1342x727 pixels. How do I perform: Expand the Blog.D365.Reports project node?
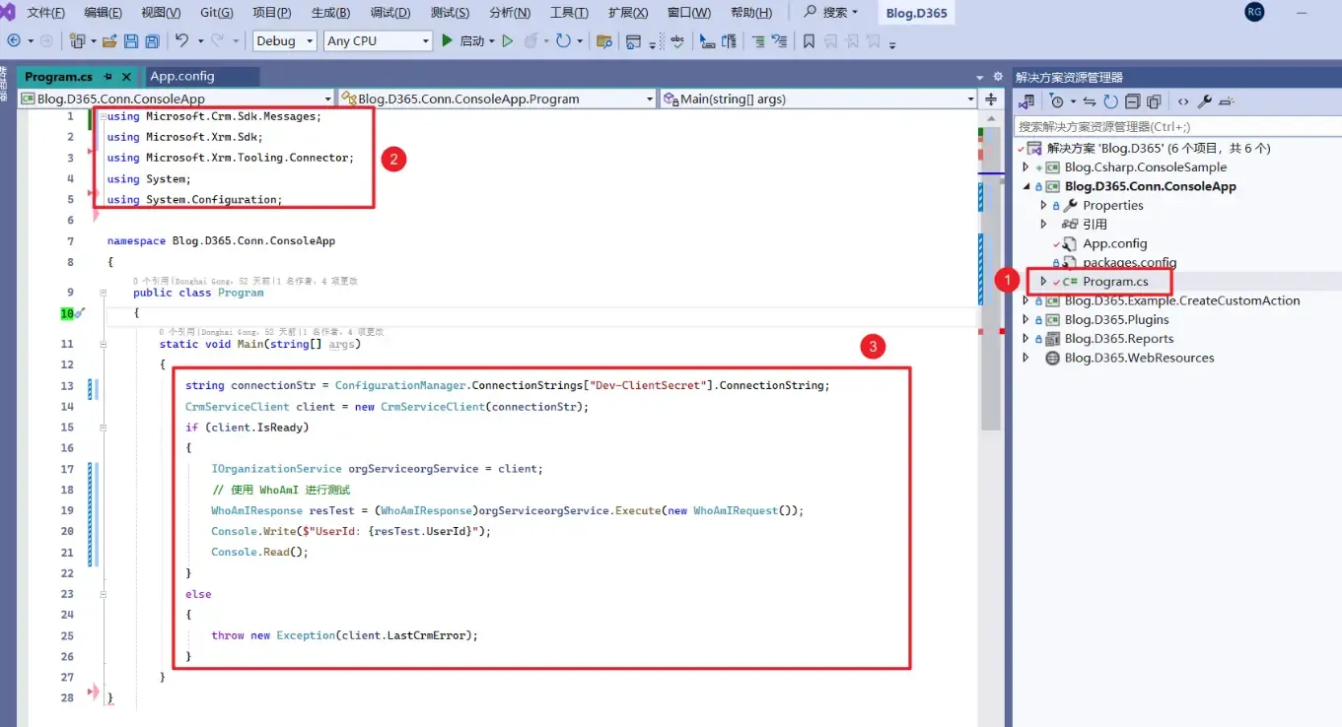[1025, 339]
